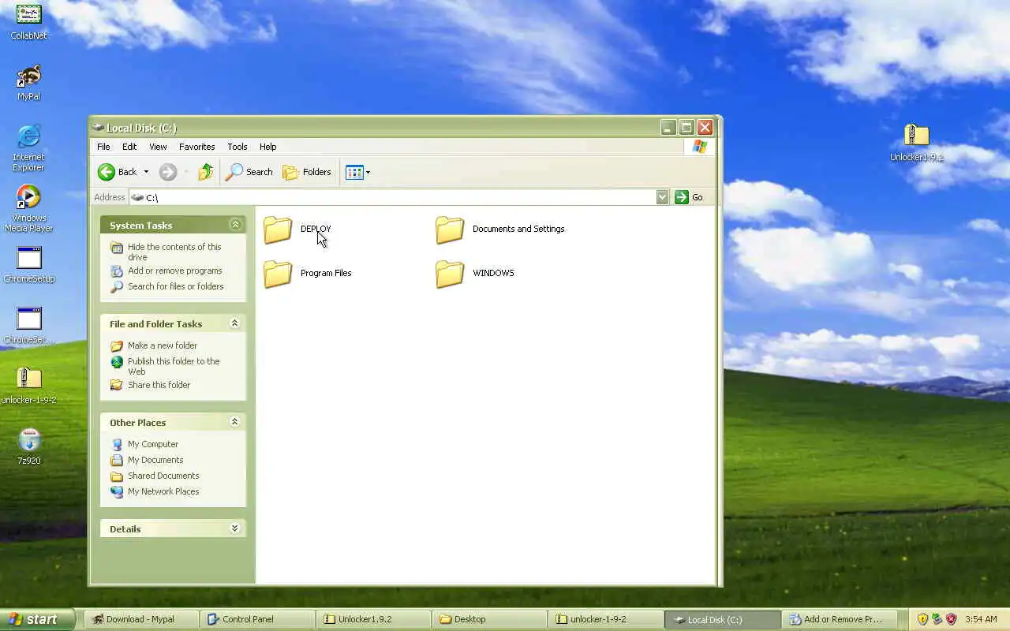The height and width of the screenshot is (631, 1010).
Task: Click the taskbar clock 3:54 AM
Action: [981, 619]
